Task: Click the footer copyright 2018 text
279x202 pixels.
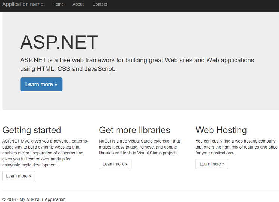Action: [x=34, y=199]
